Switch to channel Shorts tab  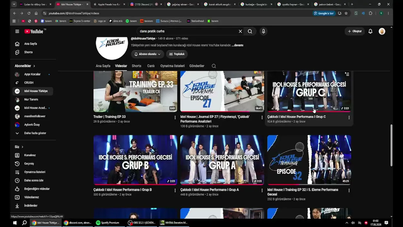pyautogui.click(x=136, y=66)
